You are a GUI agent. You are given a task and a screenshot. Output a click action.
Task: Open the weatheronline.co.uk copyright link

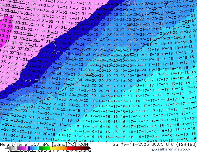[171, 149]
